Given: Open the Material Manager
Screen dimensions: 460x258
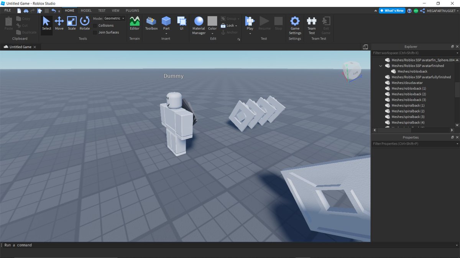Looking at the screenshot, I should click(199, 25).
